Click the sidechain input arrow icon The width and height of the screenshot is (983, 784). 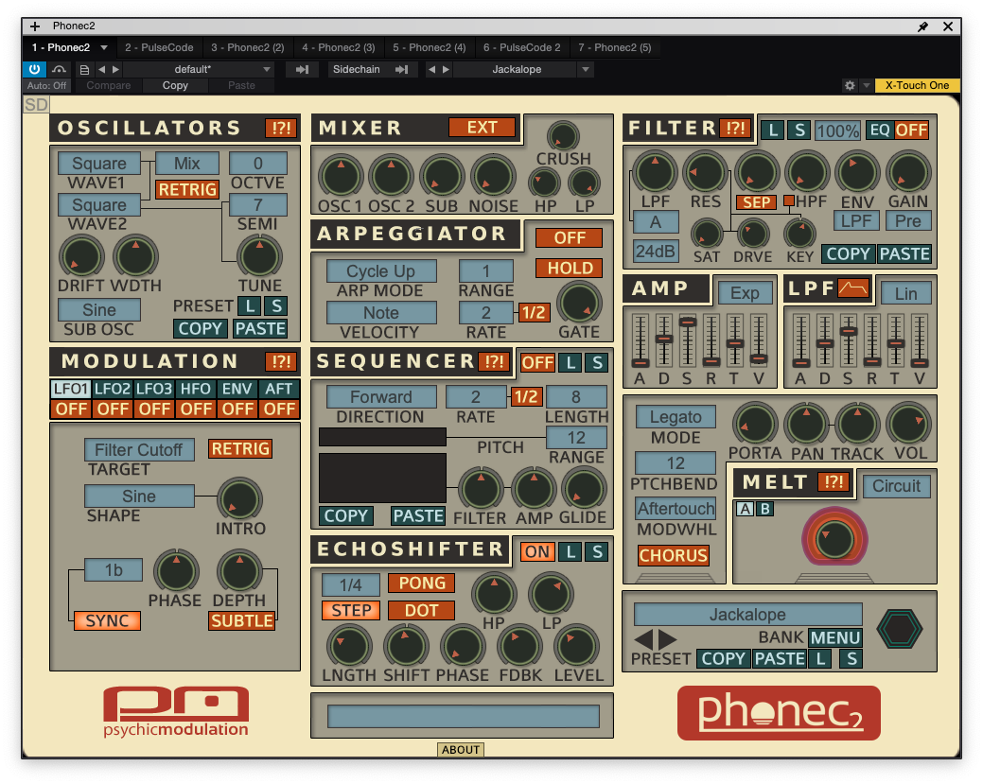click(x=401, y=70)
